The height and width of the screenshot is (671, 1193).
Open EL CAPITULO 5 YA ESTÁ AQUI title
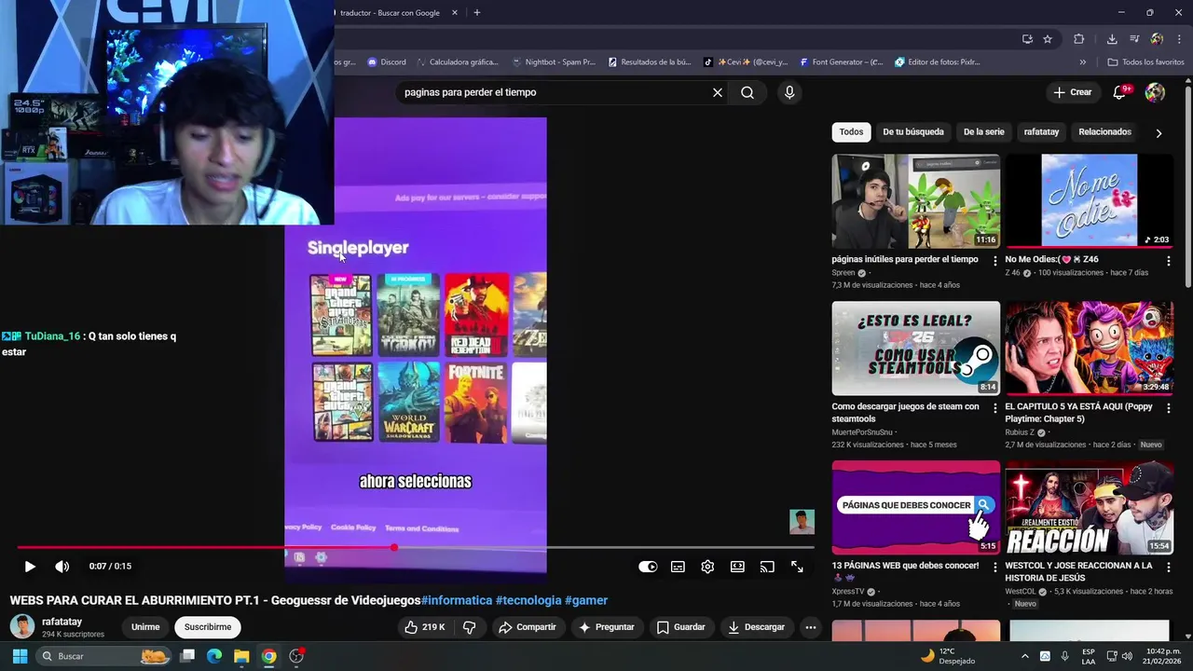point(1078,413)
